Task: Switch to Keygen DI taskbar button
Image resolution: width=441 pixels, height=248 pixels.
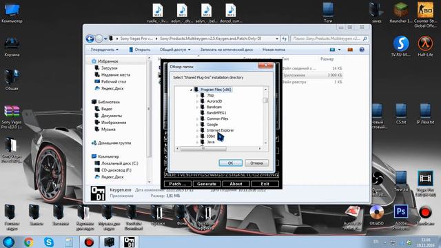Action: point(130,242)
